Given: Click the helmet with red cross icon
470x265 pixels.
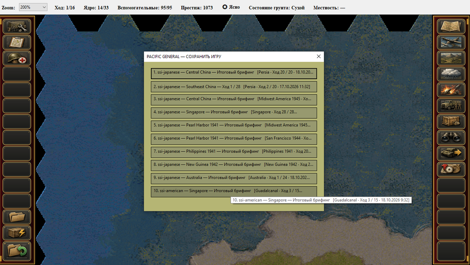Looking at the screenshot, I should tap(17, 58).
